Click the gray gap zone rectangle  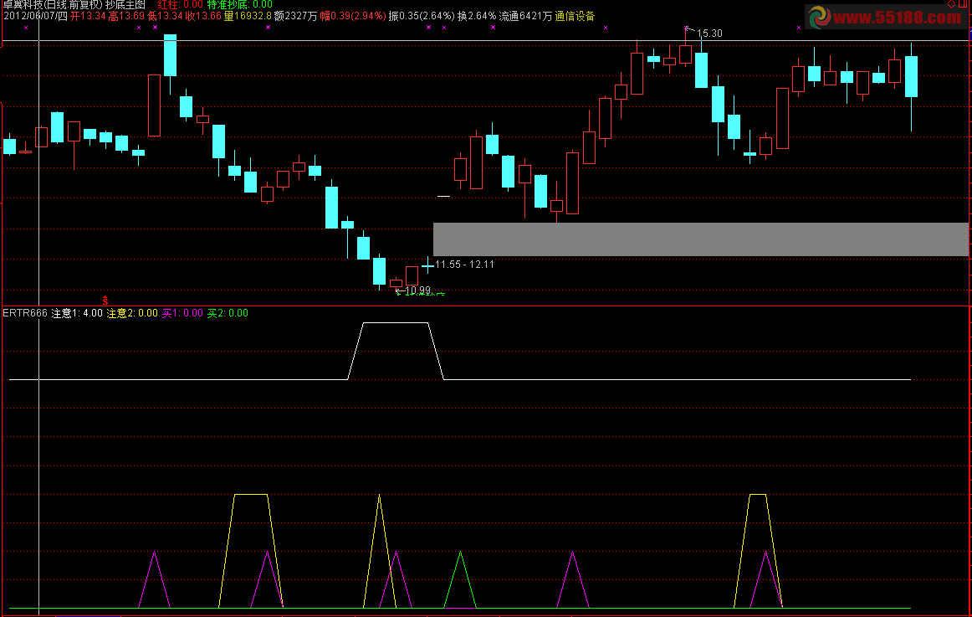tap(700, 239)
